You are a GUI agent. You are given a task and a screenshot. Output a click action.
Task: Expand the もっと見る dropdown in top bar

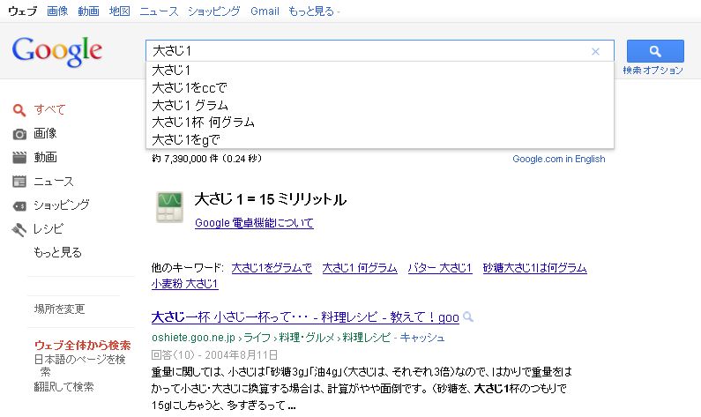(314, 11)
